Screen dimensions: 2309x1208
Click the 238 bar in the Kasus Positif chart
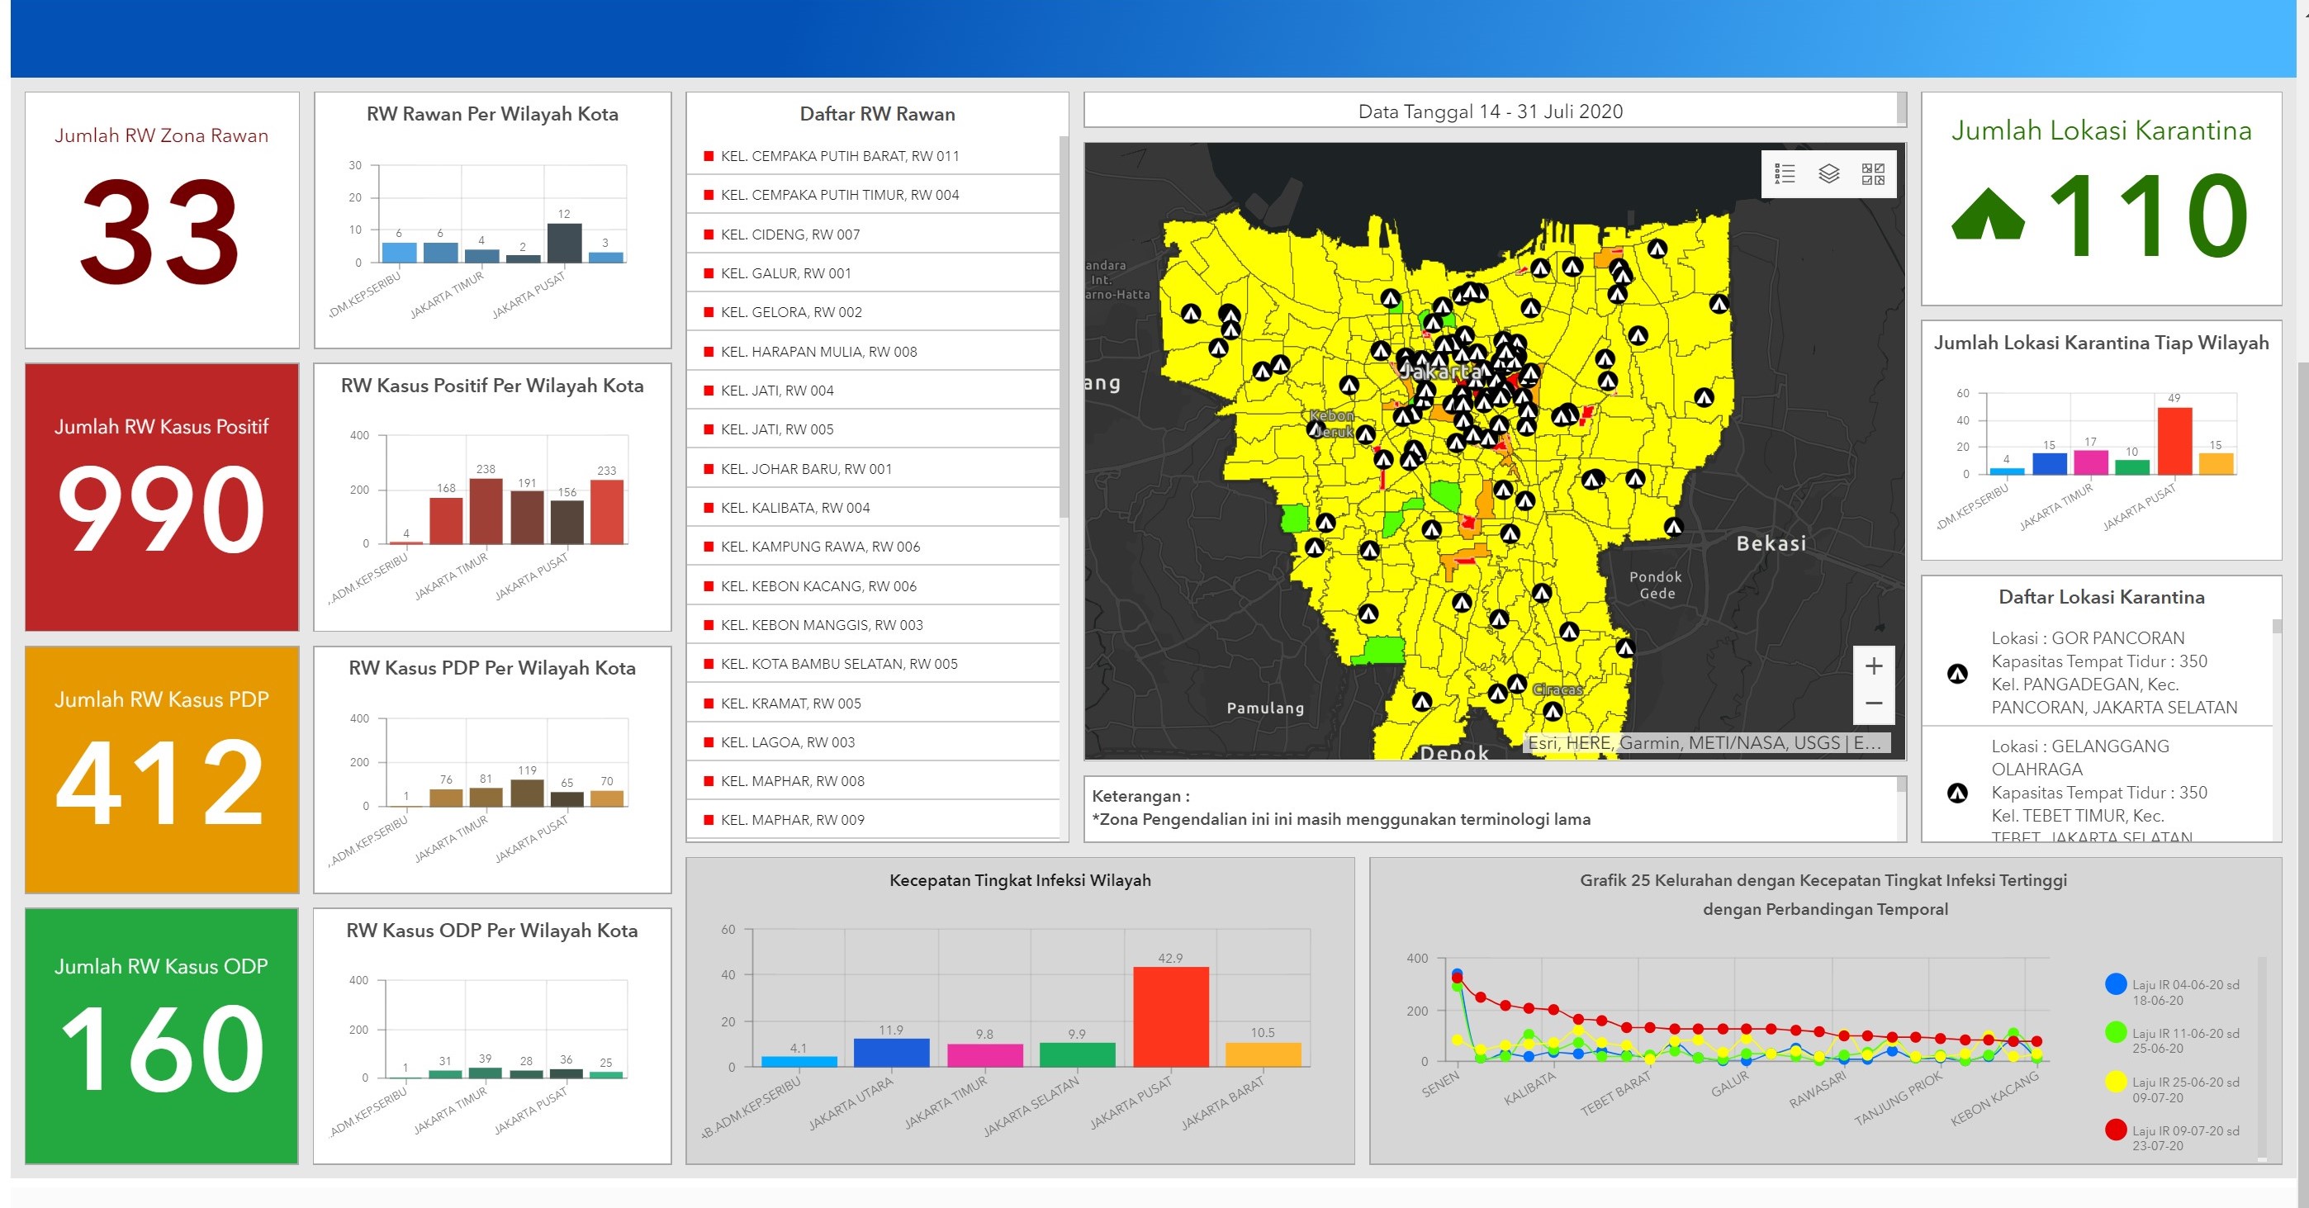point(486,511)
